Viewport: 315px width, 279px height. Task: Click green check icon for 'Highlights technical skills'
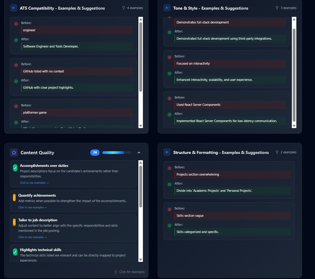(x=15, y=252)
